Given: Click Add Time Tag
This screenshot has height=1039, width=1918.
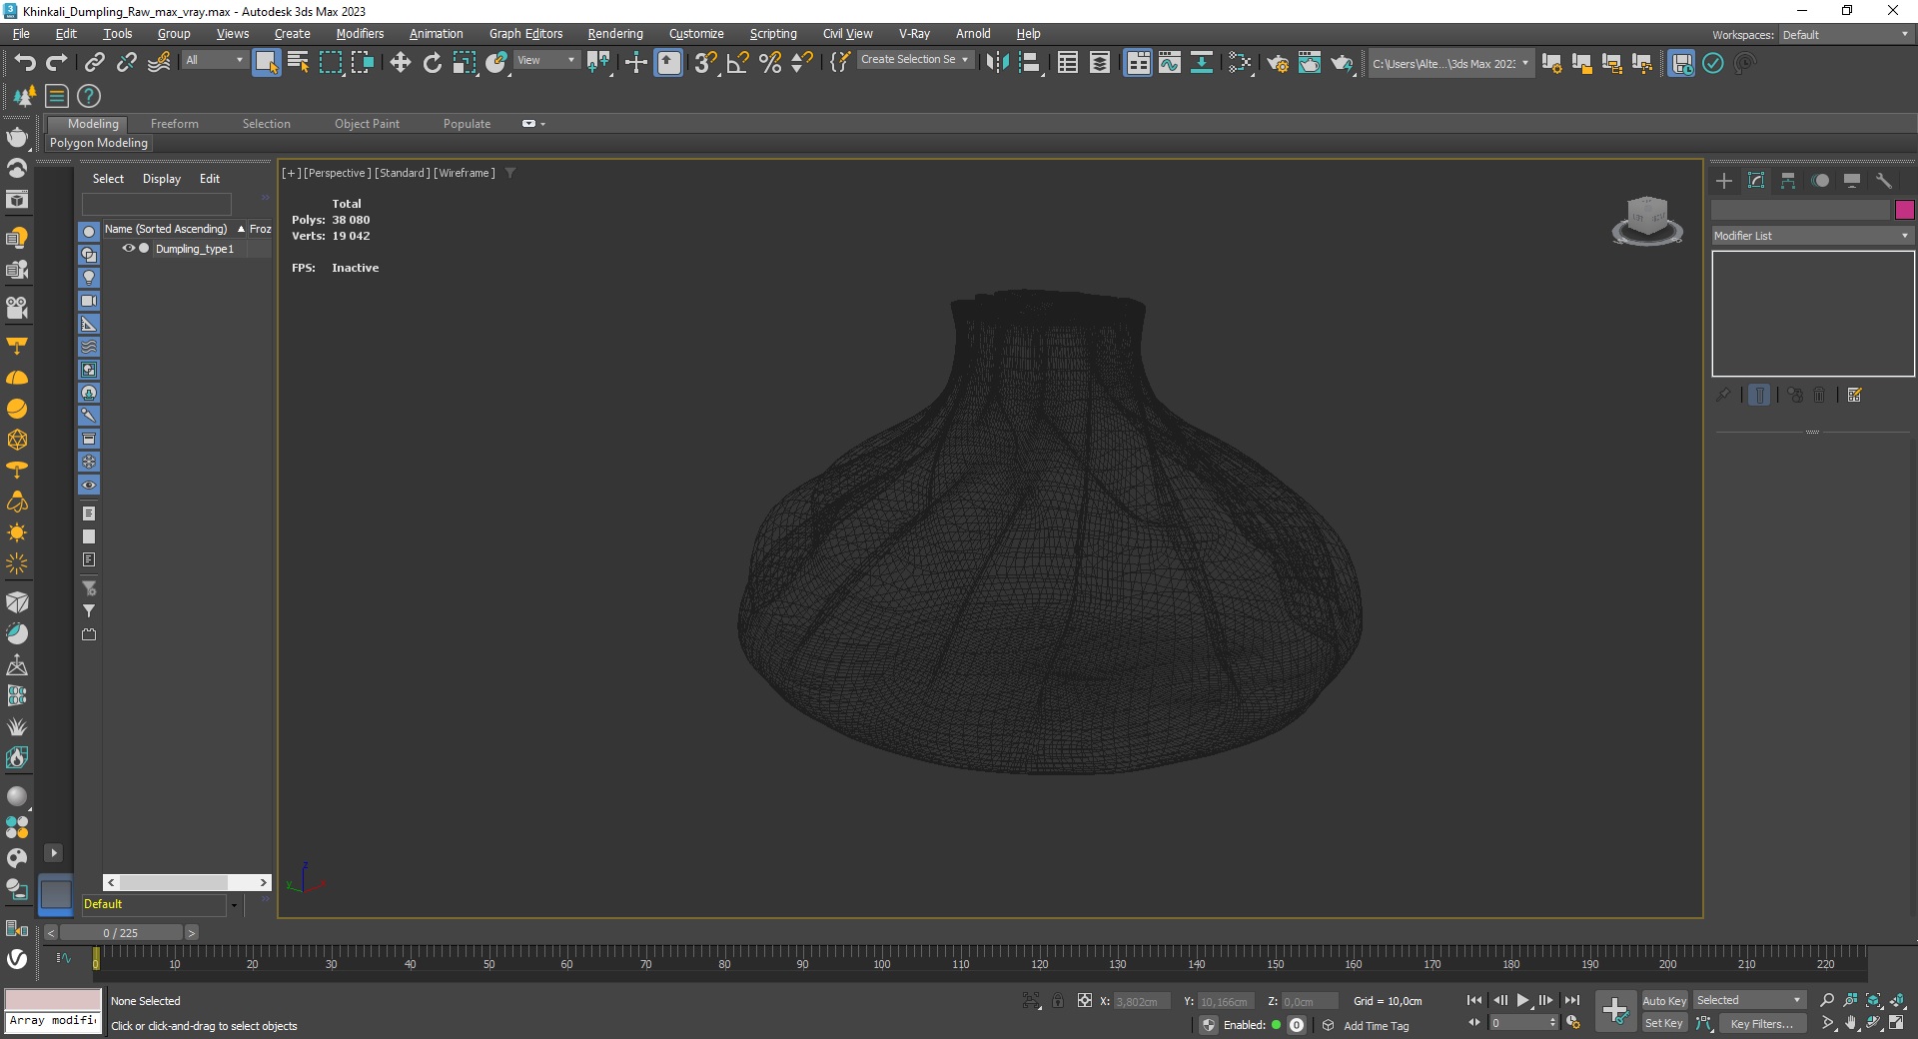Looking at the screenshot, I should tap(1376, 1025).
